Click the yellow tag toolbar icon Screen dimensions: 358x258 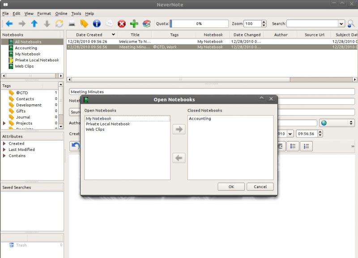(x=84, y=24)
